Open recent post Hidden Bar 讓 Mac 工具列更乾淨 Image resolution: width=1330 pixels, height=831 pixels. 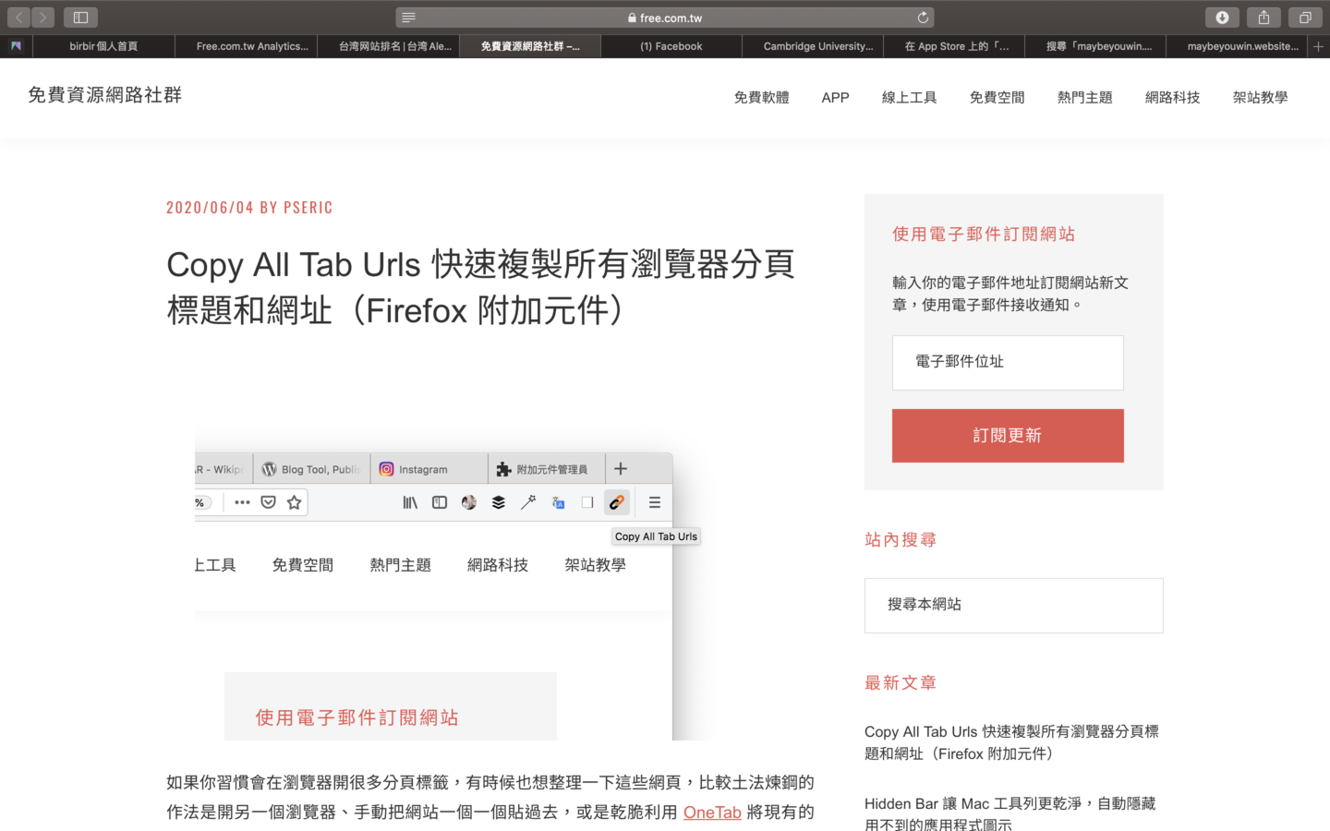(1010, 813)
